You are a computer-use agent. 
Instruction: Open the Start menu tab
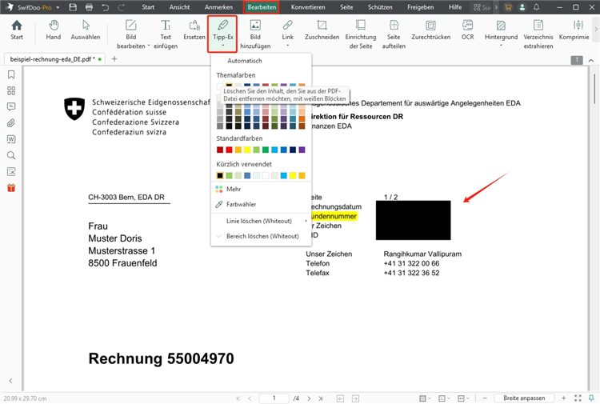[148, 7]
